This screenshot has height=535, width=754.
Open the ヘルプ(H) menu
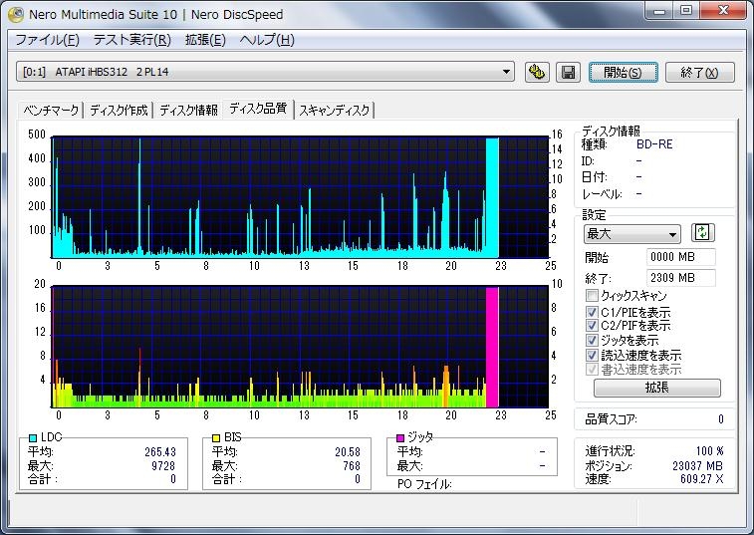pyautogui.click(x=267, y=40)
